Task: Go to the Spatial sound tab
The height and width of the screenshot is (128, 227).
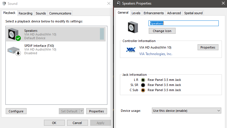Action: (x=193, y=13)
